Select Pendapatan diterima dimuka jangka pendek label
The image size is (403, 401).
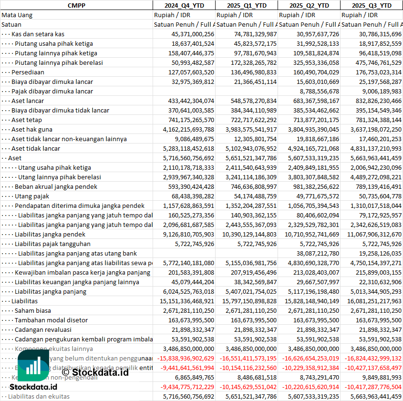pyautogui.click(x=80, y=206)
